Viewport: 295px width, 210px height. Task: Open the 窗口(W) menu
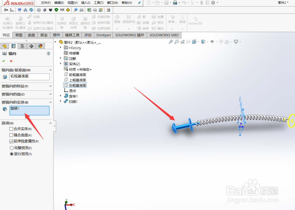[112, 3]
